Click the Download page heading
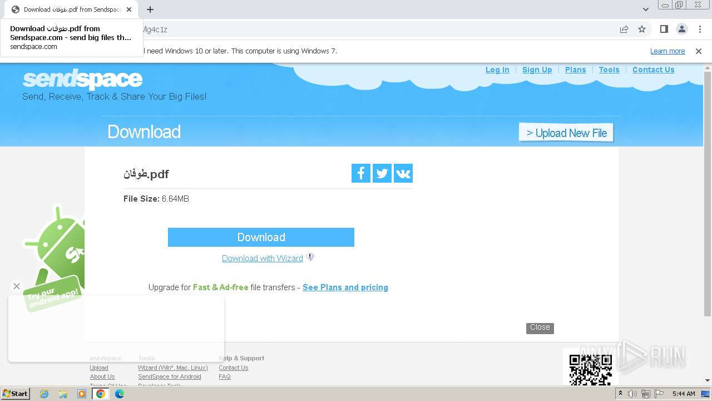The width and height of the screenshot is (712, 401). 144,132
